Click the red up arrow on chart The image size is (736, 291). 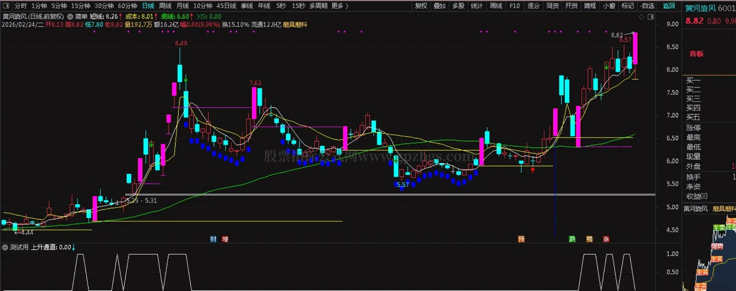pyautogui.click(x=533, y=170)
